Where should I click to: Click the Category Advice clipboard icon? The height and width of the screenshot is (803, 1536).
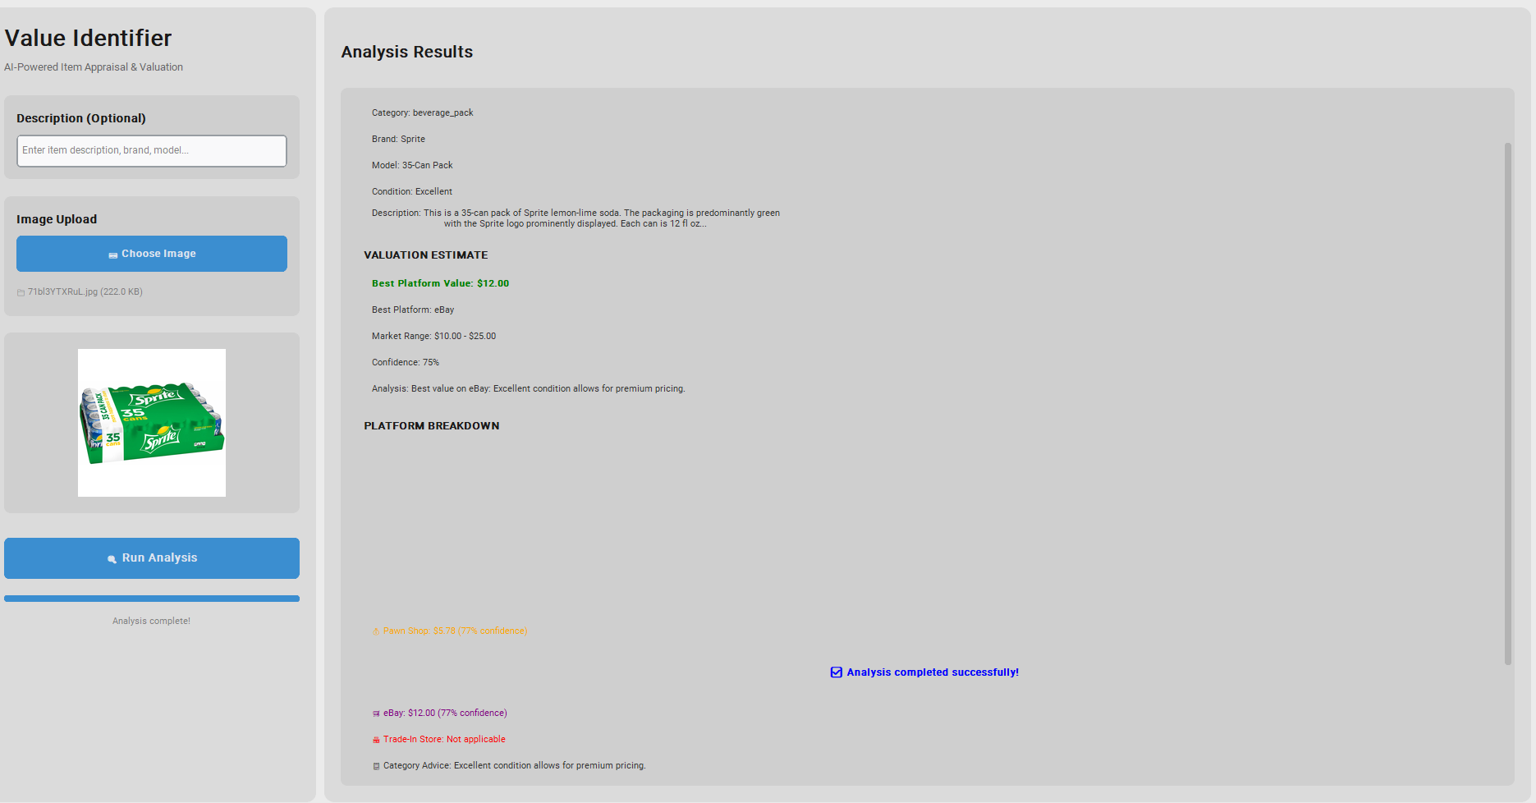376,766
